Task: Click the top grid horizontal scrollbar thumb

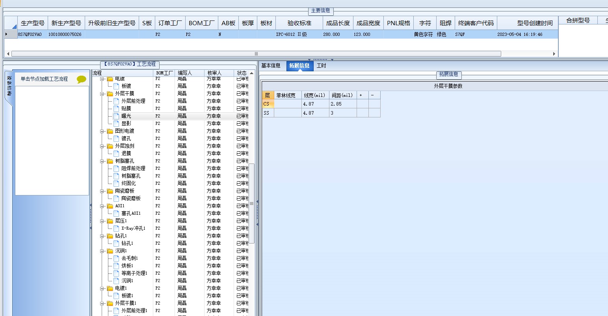Action: [256, 54]
